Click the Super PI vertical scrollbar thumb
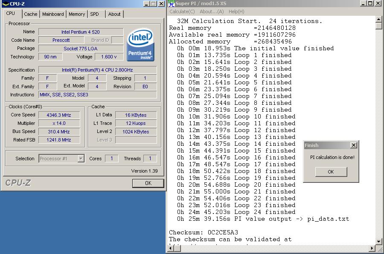 click(x=378, y=26)
